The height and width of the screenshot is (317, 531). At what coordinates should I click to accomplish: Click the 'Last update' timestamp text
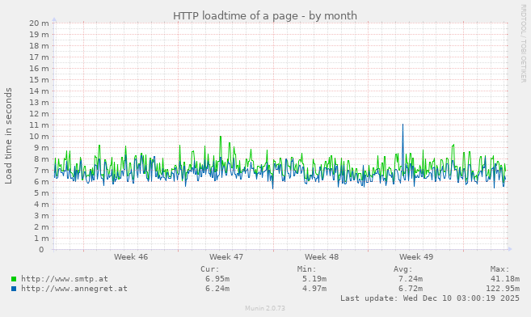coord(430,298)
